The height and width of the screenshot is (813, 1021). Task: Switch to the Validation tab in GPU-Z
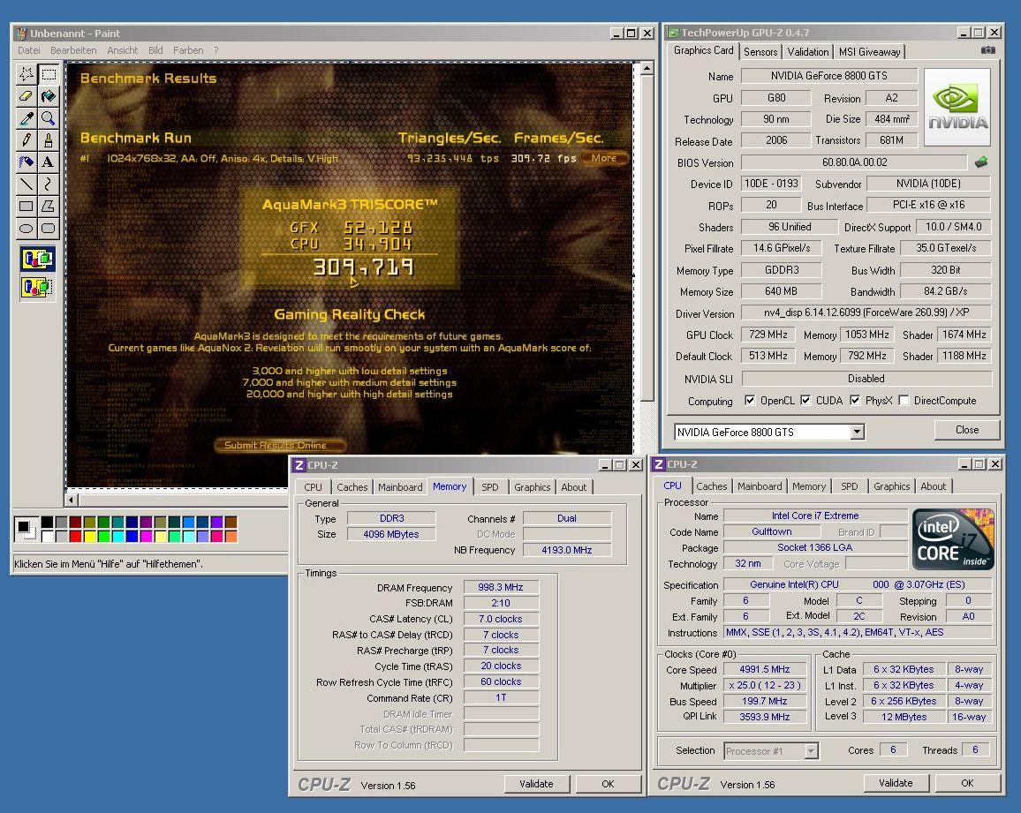pos(807,52)
